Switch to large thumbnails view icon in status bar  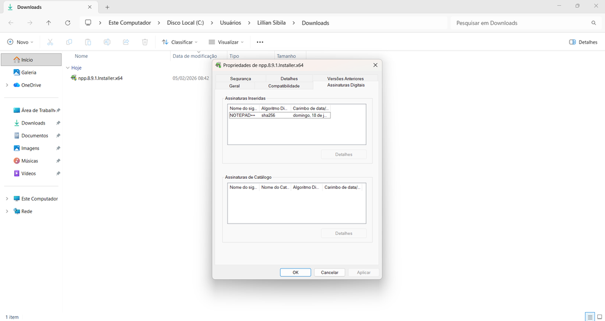tap(600, 317)
